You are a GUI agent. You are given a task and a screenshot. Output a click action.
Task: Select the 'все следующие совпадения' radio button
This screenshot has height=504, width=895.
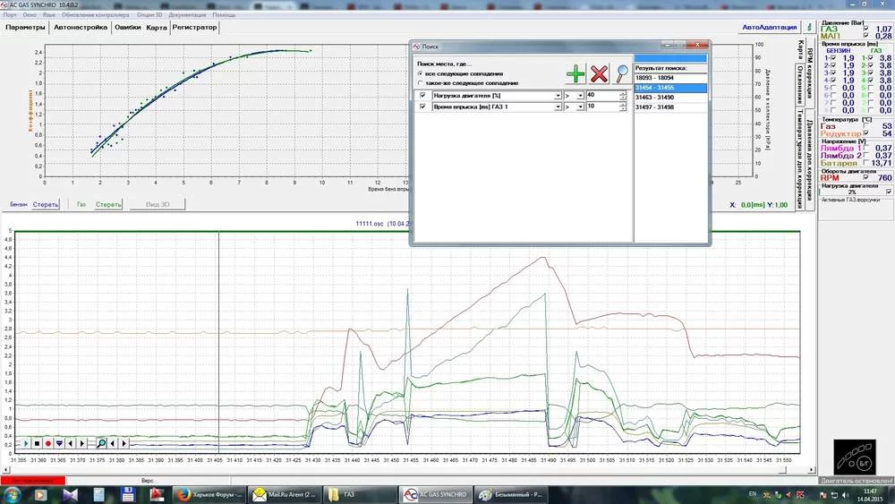(421, 73)
